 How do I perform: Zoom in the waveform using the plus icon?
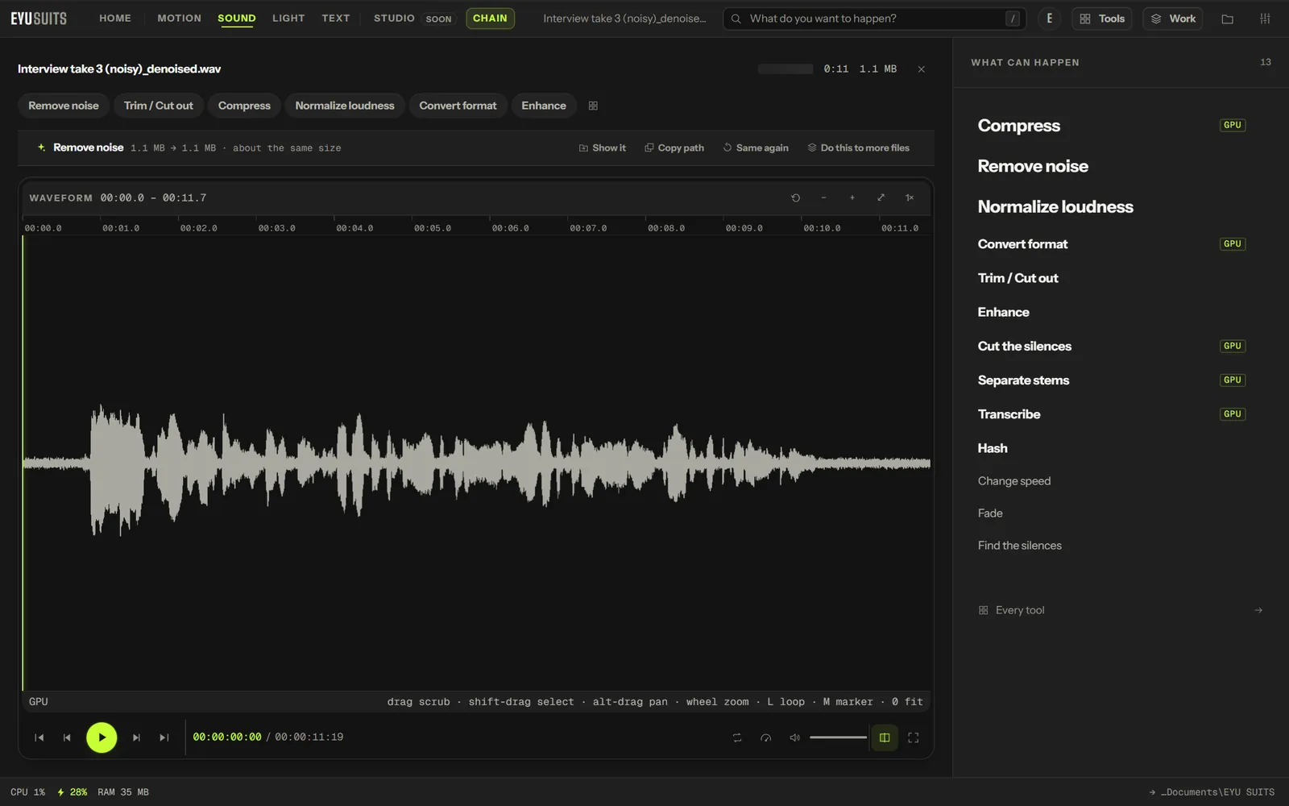pos(852,197)
